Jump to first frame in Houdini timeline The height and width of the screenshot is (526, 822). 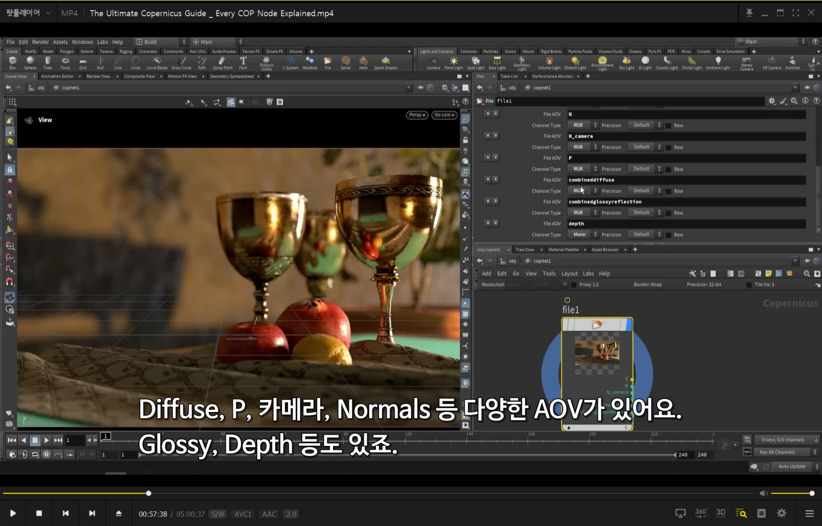coord(12,440)
